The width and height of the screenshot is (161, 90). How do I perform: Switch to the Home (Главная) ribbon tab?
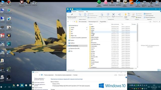click(74, 11)
